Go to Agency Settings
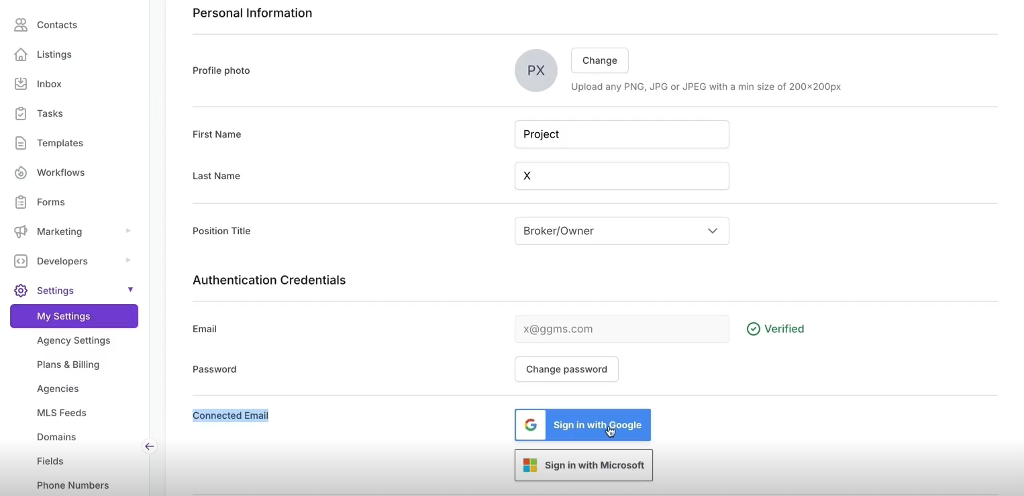 click(73, 340)
